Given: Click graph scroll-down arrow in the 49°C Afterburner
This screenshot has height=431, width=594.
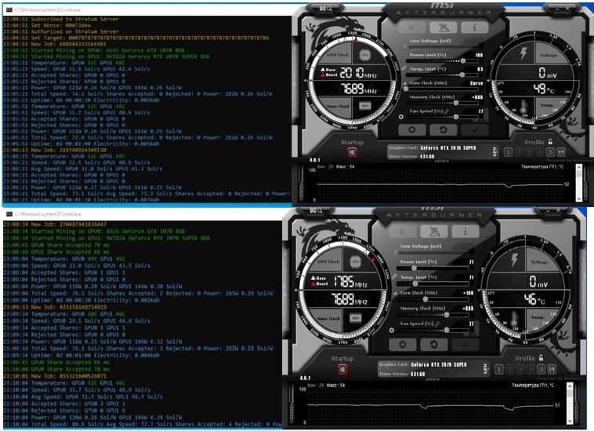Looking at the screenshot, I should 579,198.
